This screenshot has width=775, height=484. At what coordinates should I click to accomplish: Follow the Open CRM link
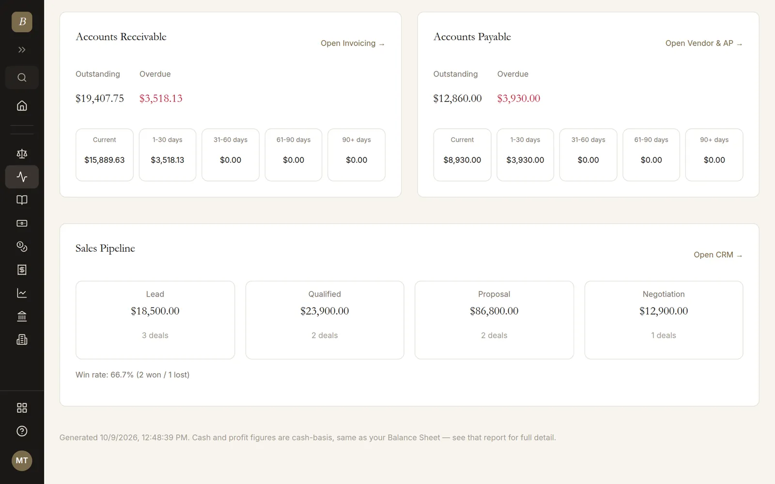click(718, 255)
